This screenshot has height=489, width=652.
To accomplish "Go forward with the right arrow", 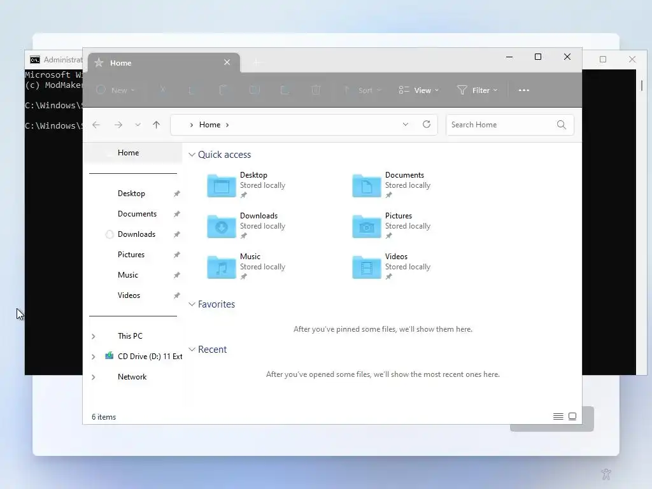I will pos(118,125).
